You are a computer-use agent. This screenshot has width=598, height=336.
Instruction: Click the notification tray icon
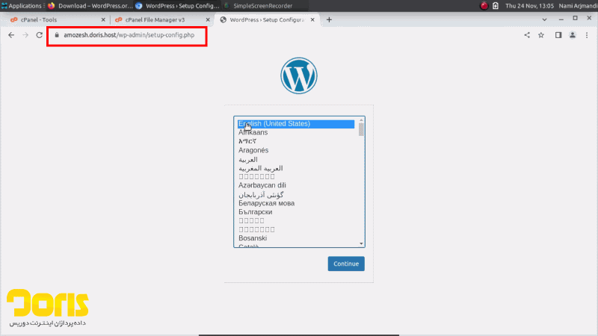click(496, 6)
